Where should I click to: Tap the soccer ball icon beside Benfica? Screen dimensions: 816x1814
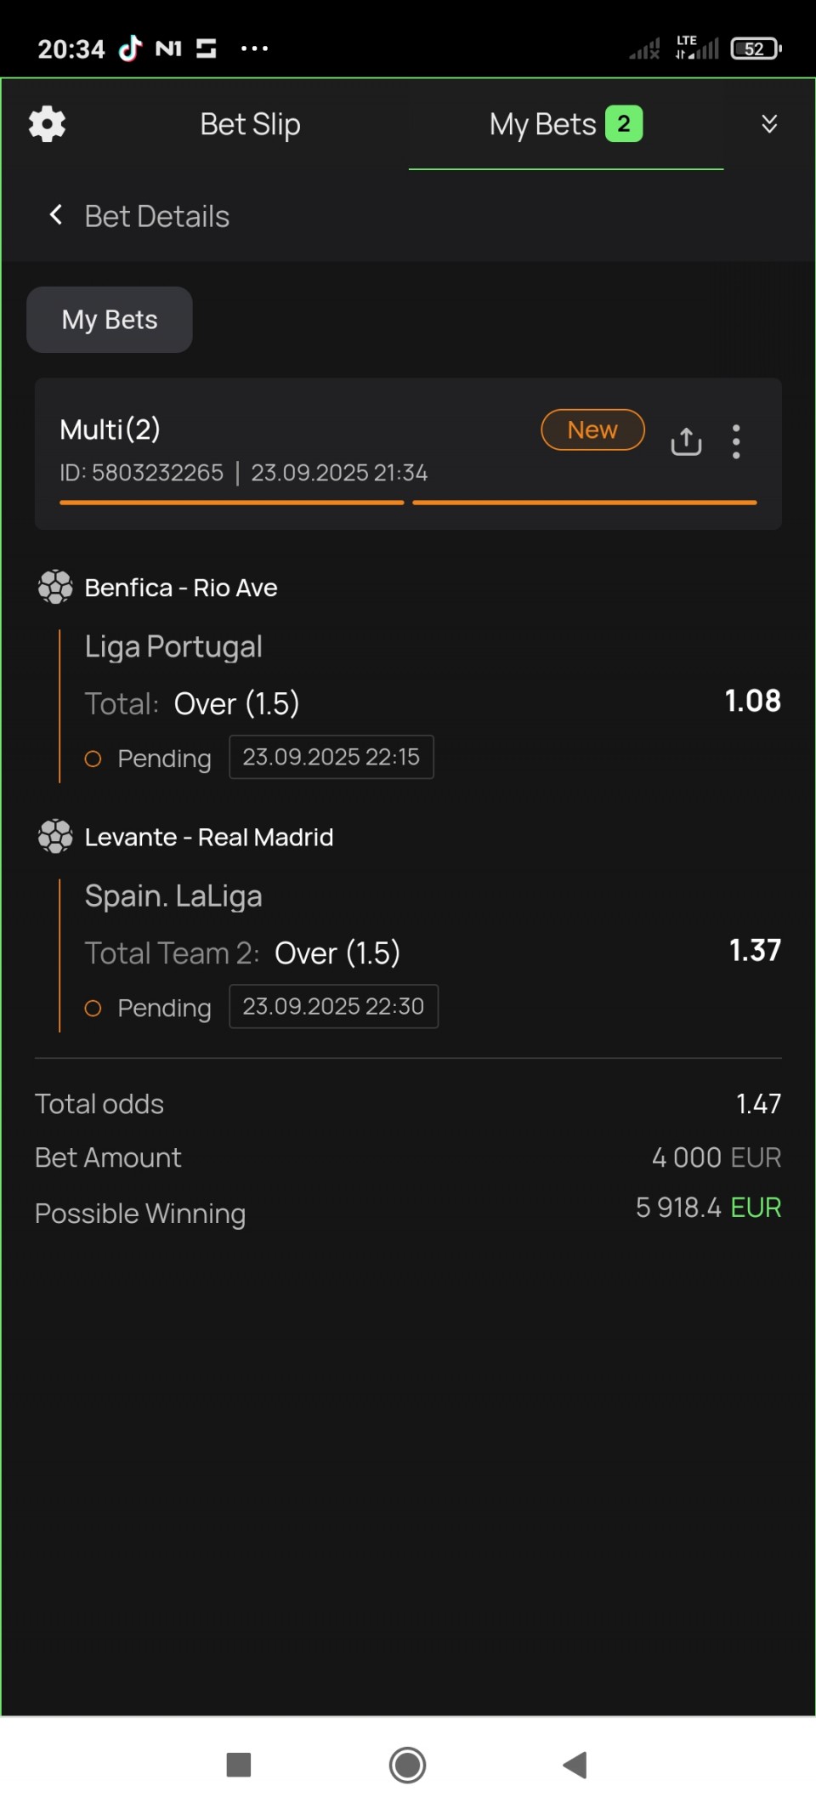55,587
